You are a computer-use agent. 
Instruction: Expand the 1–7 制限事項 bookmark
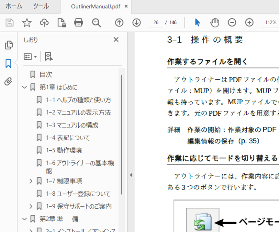point(31,181)
